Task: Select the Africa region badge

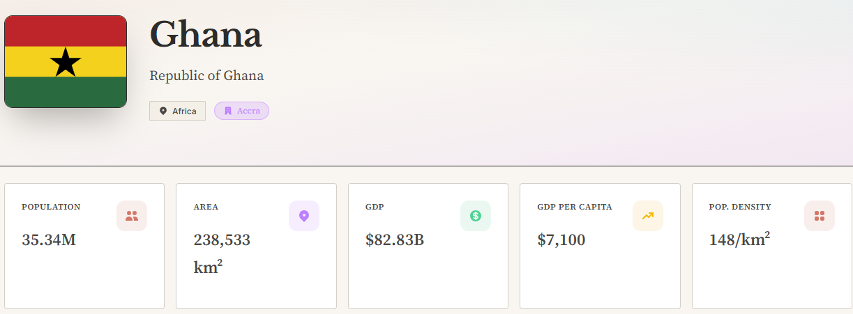Action: [x=177, y=111]
